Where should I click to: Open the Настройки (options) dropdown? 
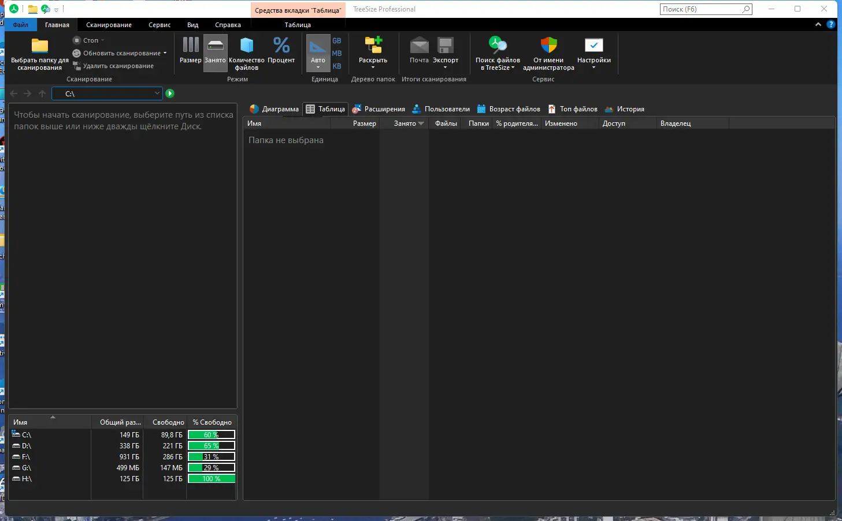coord(594,54)
